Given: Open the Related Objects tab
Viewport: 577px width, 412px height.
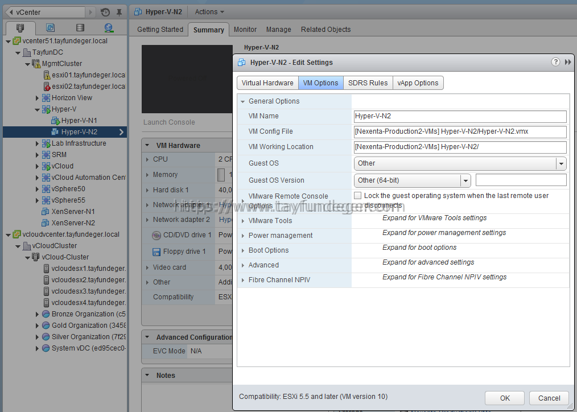Looking at the screenshot, I should (x=325, y=30).
